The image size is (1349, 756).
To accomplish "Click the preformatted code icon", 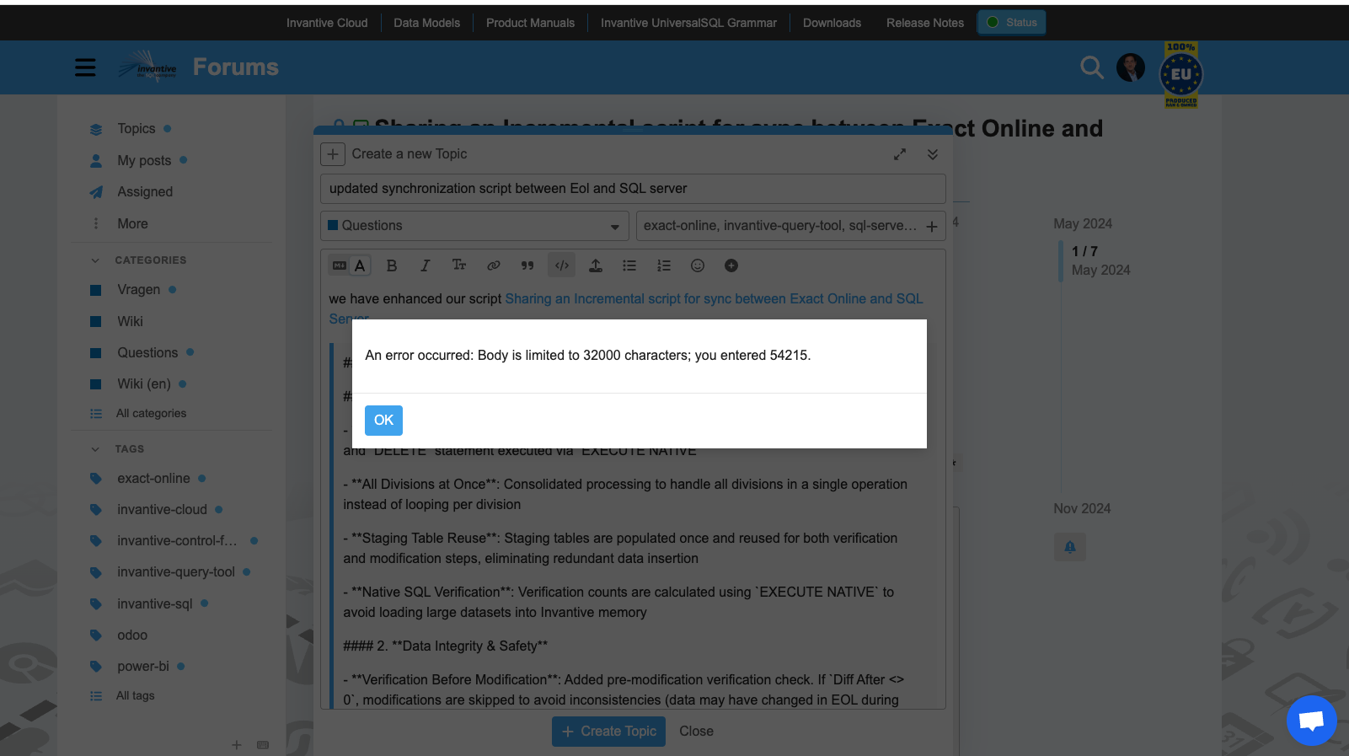I will (x=562, y=265).
